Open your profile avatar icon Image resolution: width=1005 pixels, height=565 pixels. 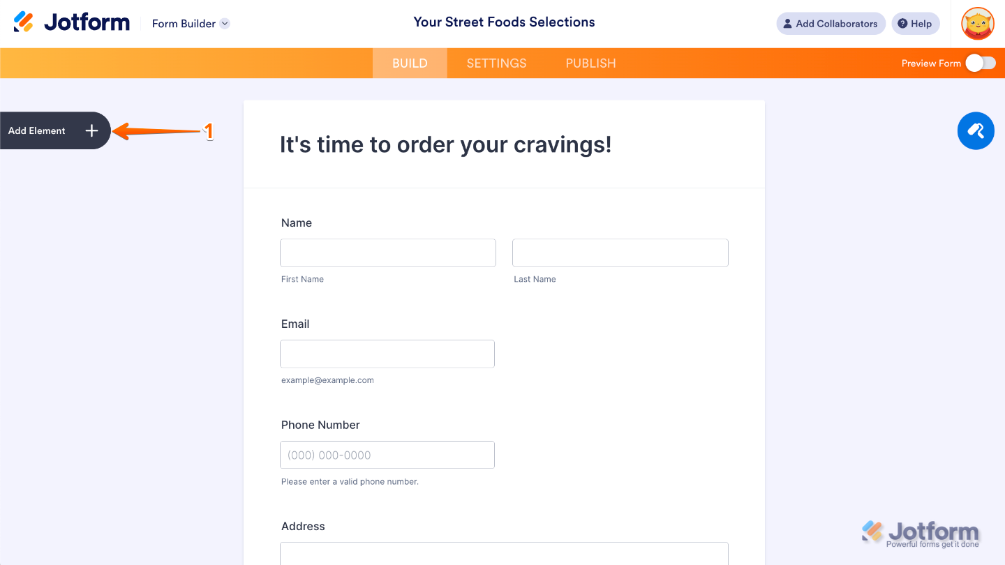pos(977,23)
